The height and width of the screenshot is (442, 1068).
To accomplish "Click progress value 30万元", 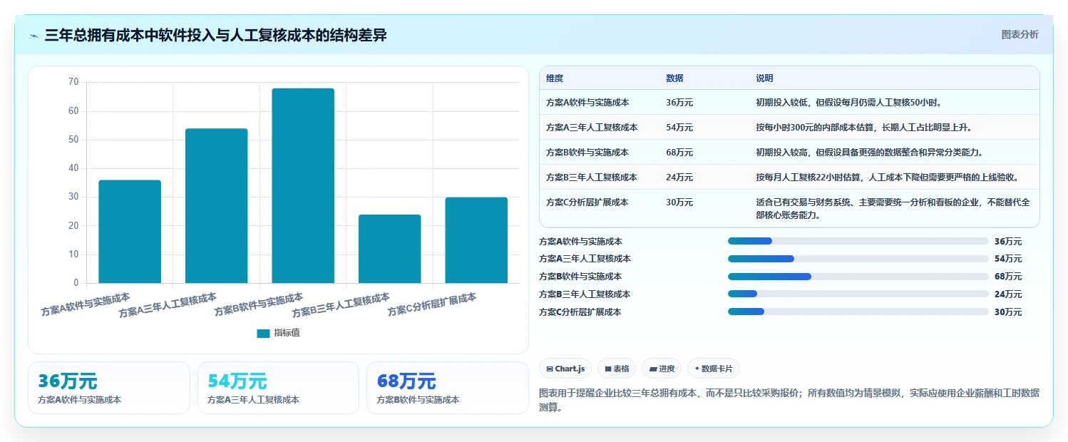I will click(x=1008, y=312).
